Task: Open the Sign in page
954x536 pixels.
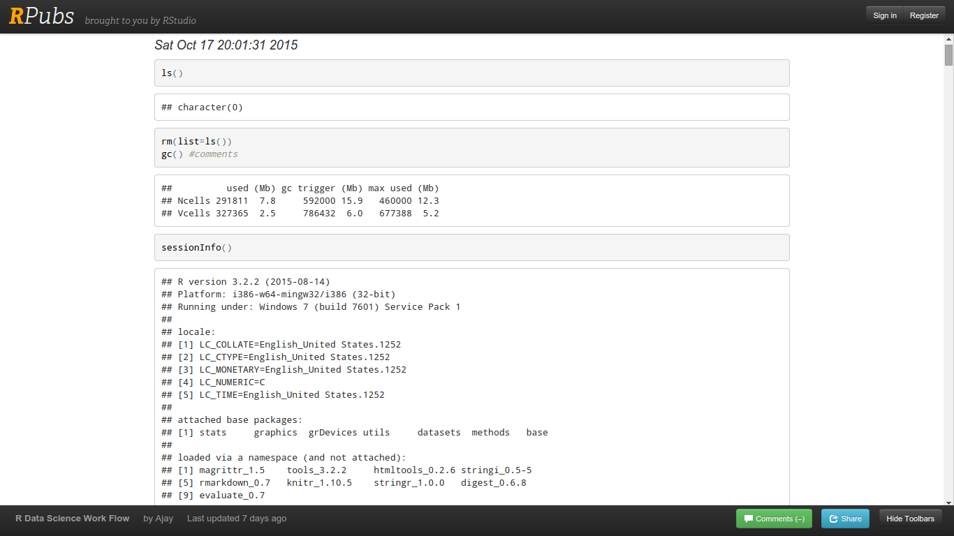Action: [884, 15]
